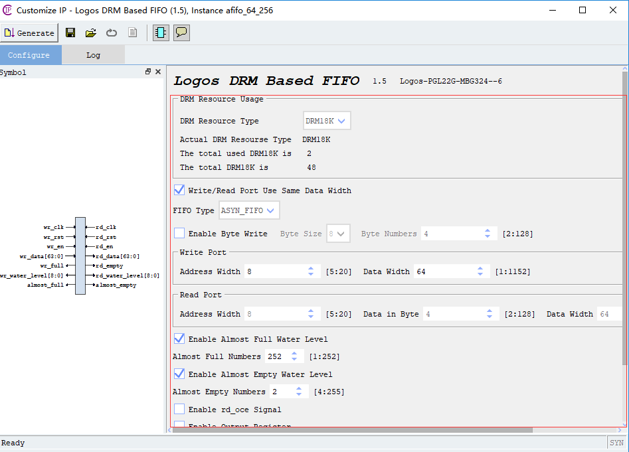Click the rd_water_level[8:0] port label
This screenshot has height=452, width=629.
pos(127,275)
